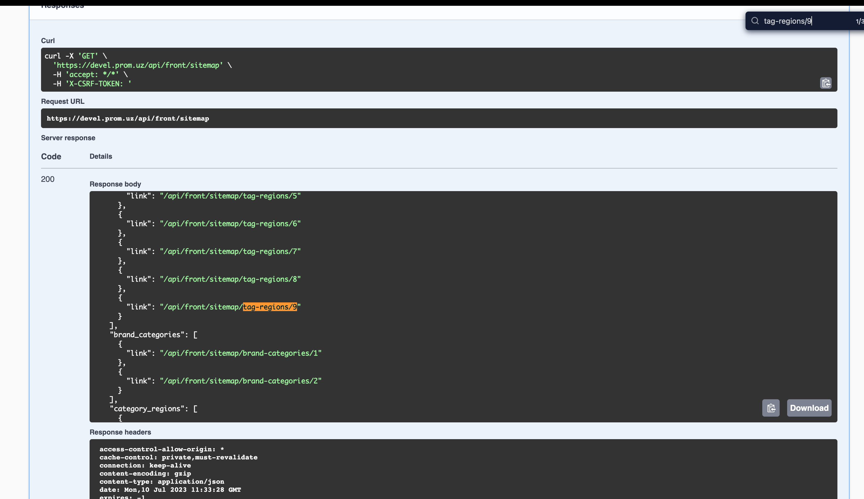Image resolution: width=864 pixels, height=499 pixels.
Task: Click the magnifier icon in find bar
Action: (755, 21)
